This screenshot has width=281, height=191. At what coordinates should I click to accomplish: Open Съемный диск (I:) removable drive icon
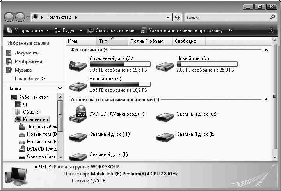[x=165, y=136]
